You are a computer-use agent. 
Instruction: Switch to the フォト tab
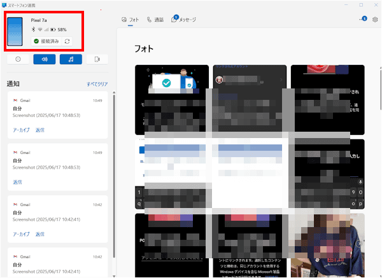[x=131, y=20]
